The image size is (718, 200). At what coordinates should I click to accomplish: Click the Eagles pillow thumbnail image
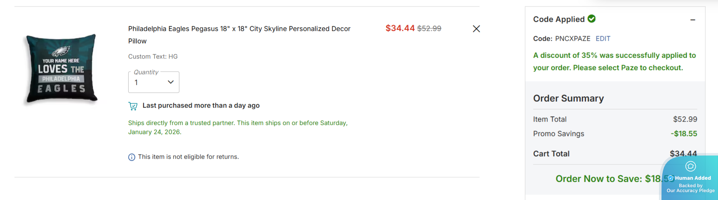click(61, 68)
